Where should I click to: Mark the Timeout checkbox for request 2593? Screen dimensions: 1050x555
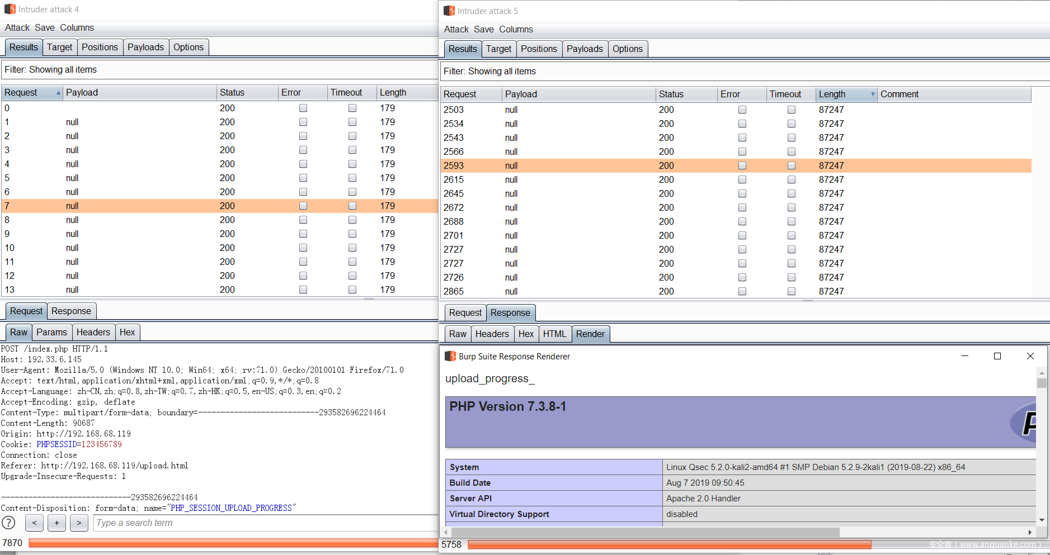pyautogui.click(x=792, y=165)
